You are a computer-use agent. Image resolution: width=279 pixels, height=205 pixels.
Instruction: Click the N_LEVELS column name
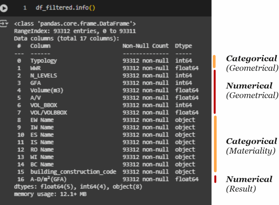(44, 76)
